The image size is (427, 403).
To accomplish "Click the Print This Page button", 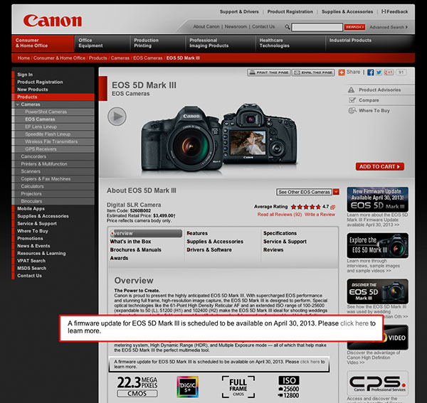I will [x=269, y=72].
